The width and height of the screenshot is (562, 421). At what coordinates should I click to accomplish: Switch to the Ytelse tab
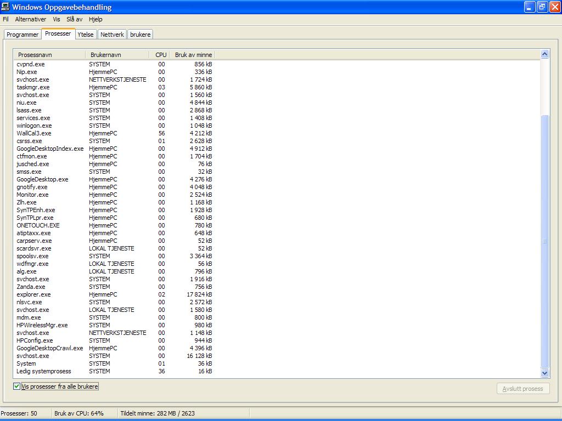[x=85, y=35]
